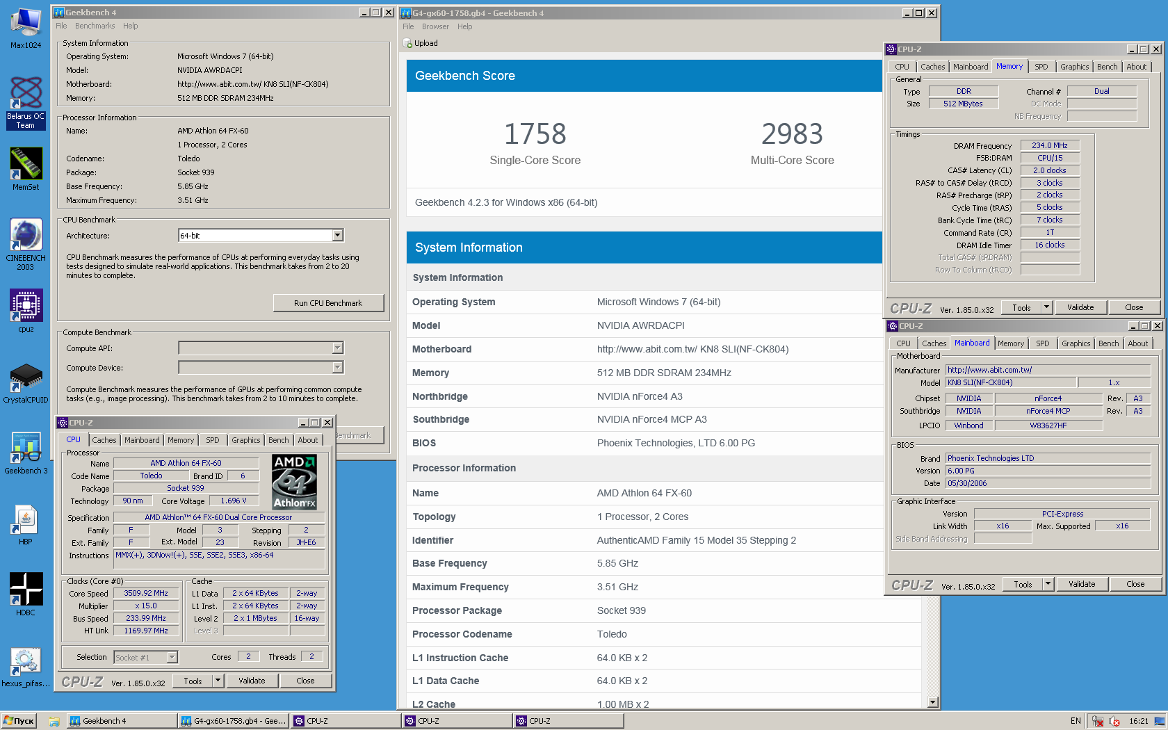Select Graphics tab in CPU-Z Mainboard window
Image resolution: width=1168 pixels, height=730 pixels.
tap(1076, 343)
